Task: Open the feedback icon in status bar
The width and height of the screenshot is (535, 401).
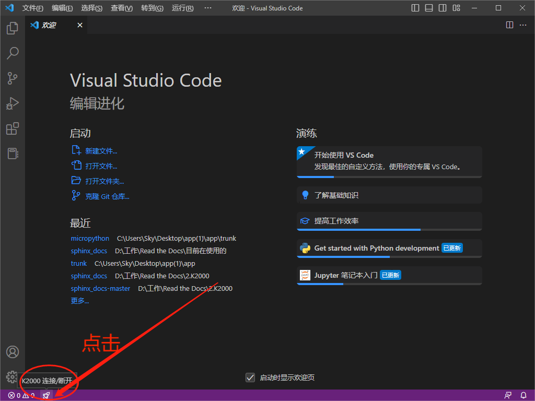Action: (508, 395)
